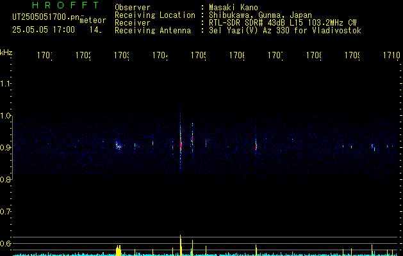Select the 1704 time axis label

(160, 55)
